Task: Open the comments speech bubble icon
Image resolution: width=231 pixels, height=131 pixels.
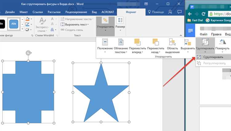Action: (179, 12)
